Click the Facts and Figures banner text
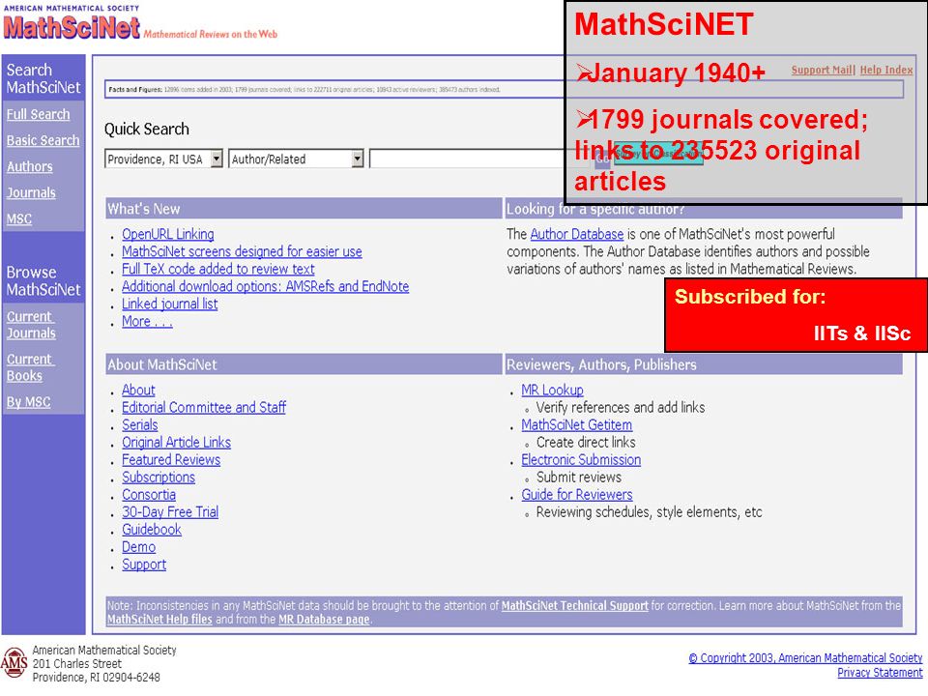The image size is (928, 696). [304, 89]
